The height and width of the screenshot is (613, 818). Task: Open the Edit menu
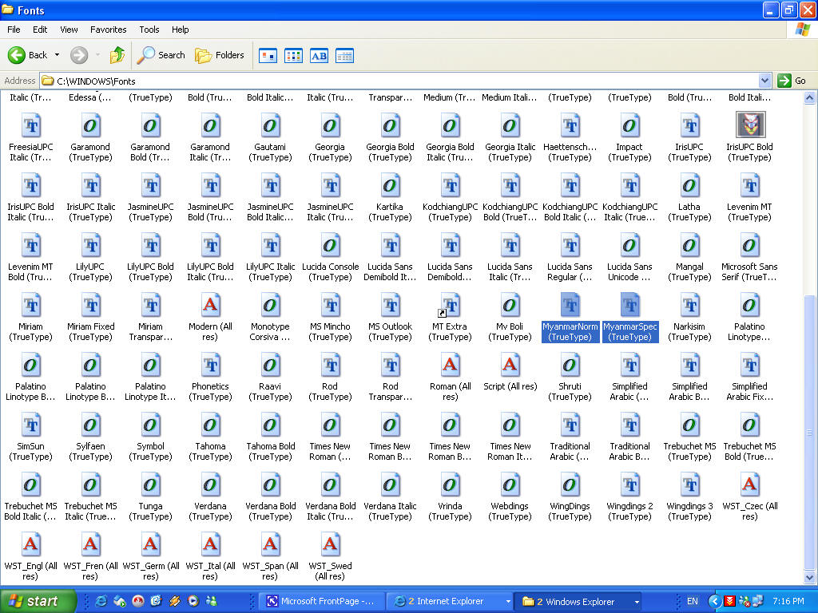[40, 30]
